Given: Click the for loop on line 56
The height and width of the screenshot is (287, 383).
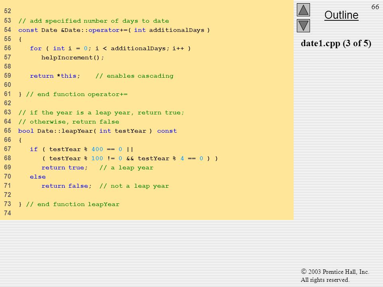Looking at the screenshot, I should 110,48.
